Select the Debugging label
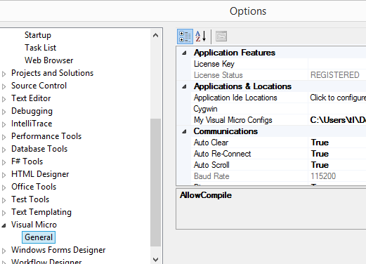366x264 pixels. pyautogui.click(x=32, y=111)
